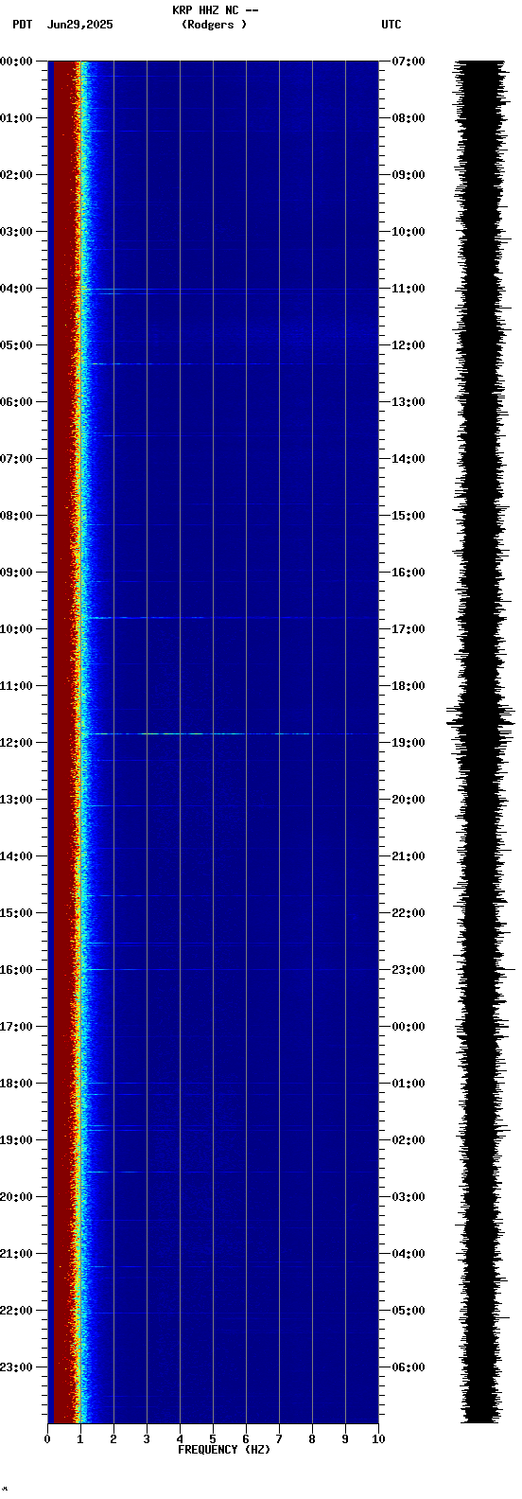This screenshot has height=1499, width=522.
Task: Click the 08:00 PDT time label
Action: [x=16, y=516]
